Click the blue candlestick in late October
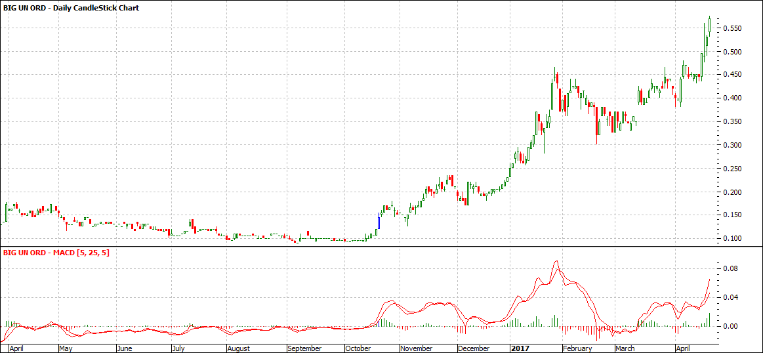 [x=379, y=222]
